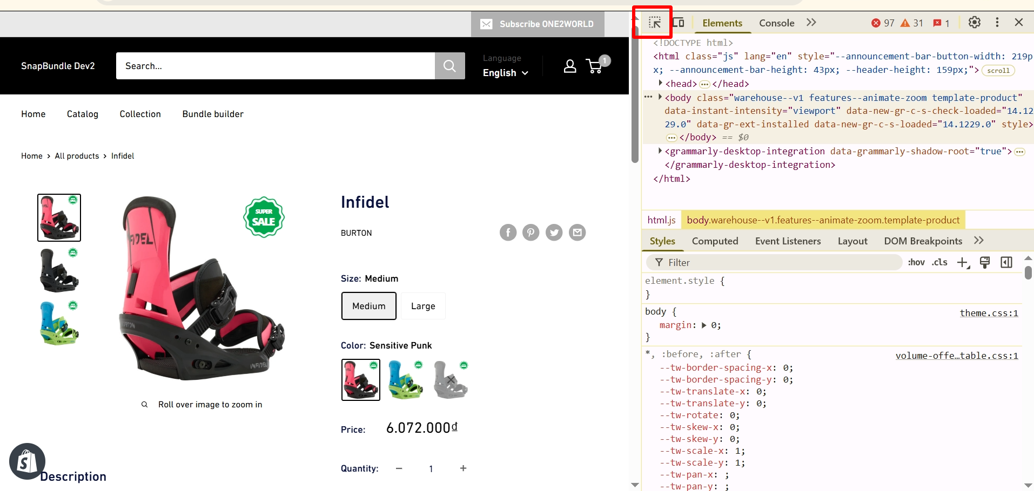Viewport: 1034px width, 491px height.
Task: Activate the inspect element picker tool
Action: [x=654, y=23]
